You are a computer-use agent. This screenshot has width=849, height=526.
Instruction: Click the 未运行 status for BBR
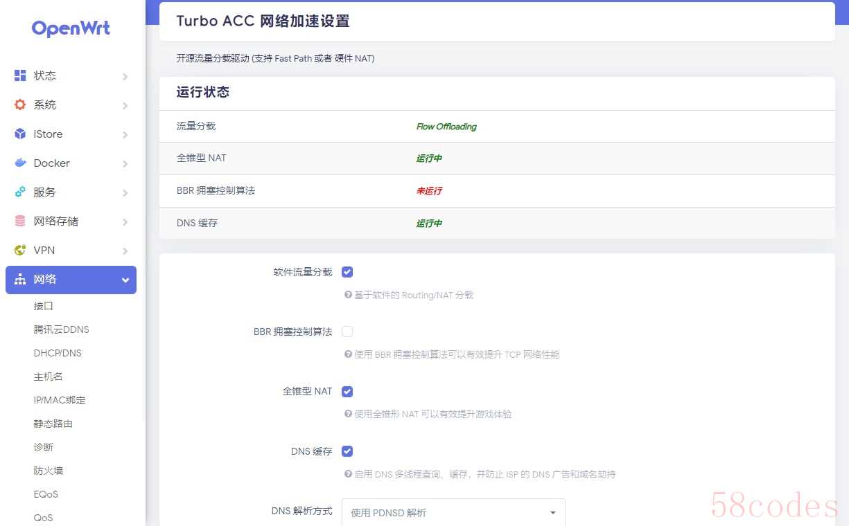click(429, 191)
